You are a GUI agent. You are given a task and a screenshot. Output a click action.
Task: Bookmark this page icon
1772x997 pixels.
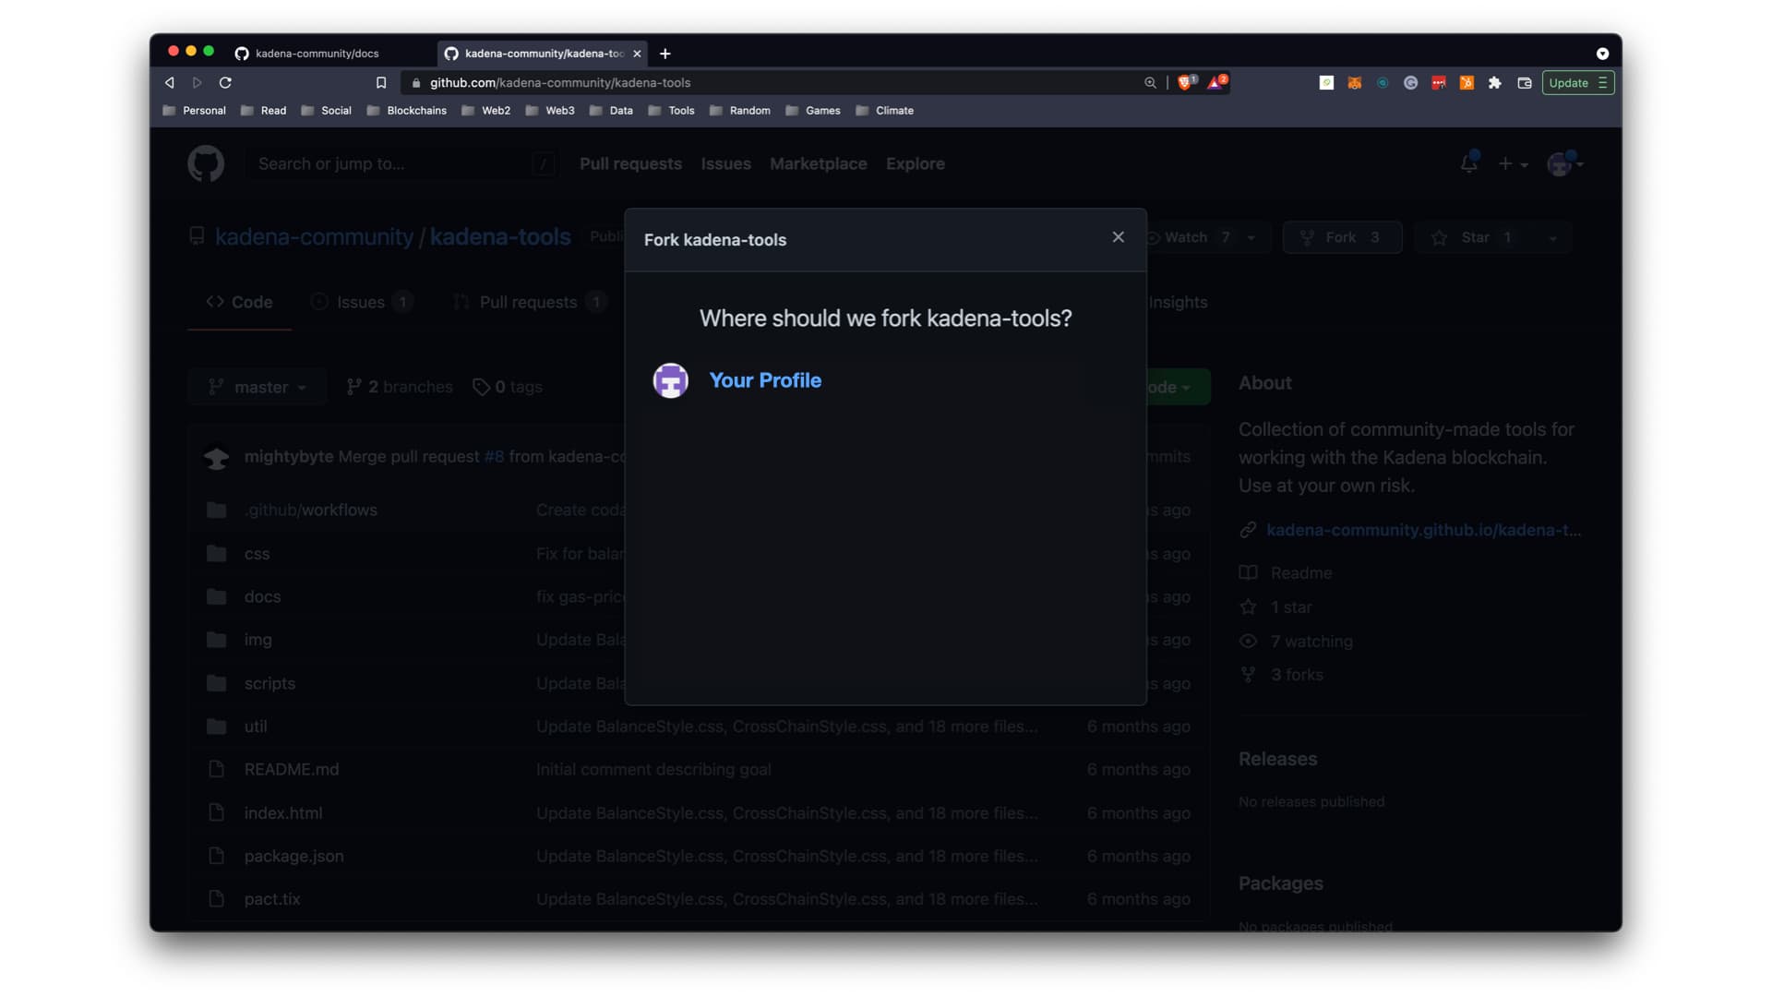point(380,82)
